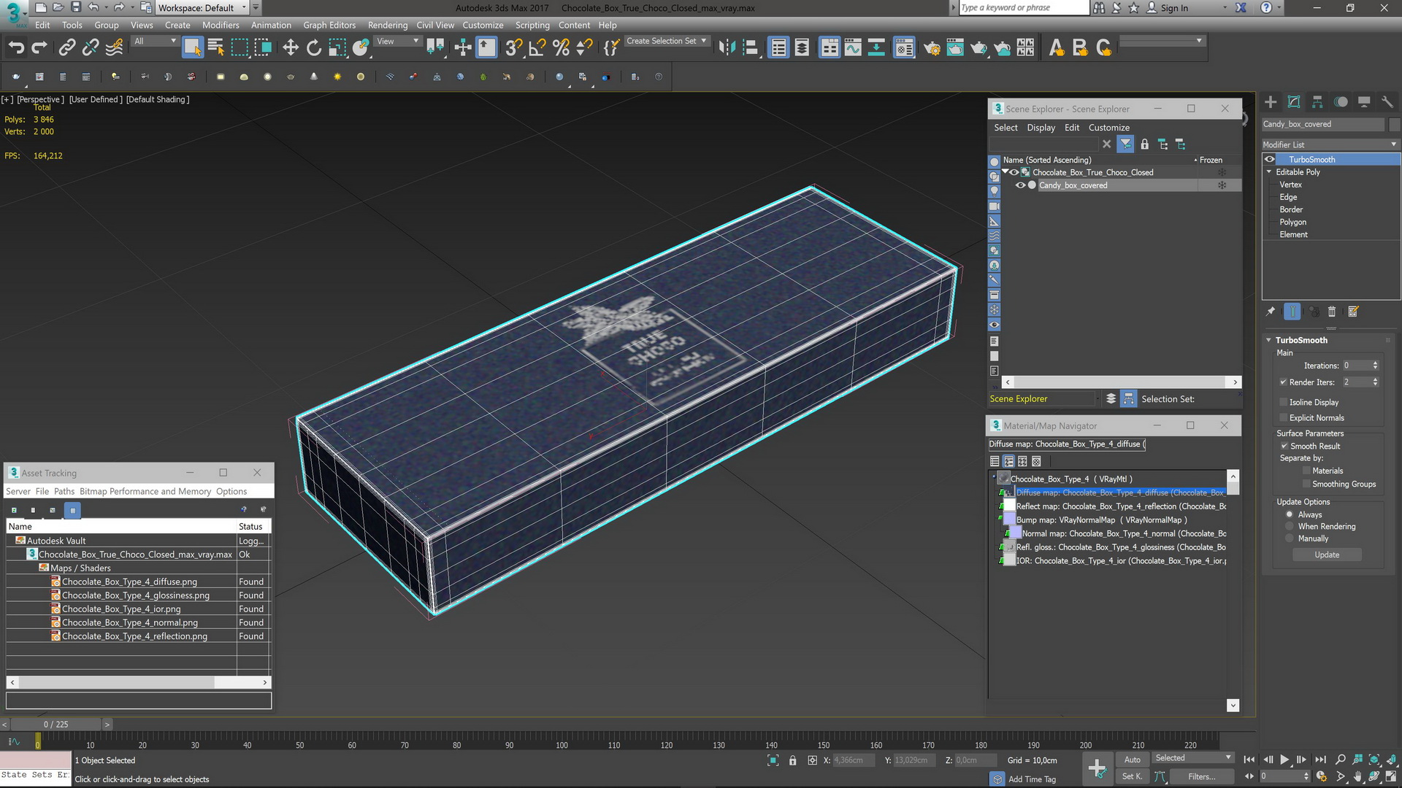Open the View reference coordinate dropdown
The image size is (1402, 788).
pyautogui.click(x=397, y=42)
